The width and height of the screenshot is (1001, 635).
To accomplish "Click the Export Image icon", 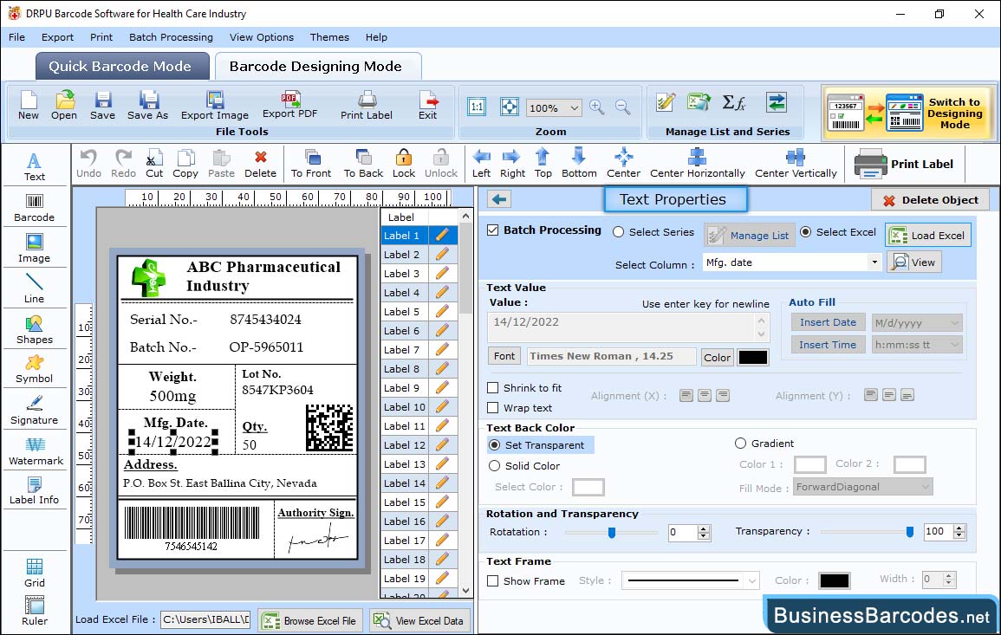I will point(215,106).
